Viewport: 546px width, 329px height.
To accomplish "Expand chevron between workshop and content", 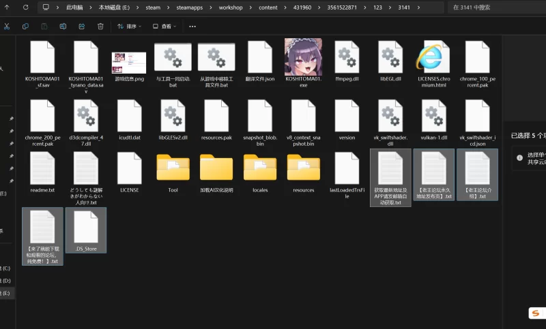I will 250,7.
